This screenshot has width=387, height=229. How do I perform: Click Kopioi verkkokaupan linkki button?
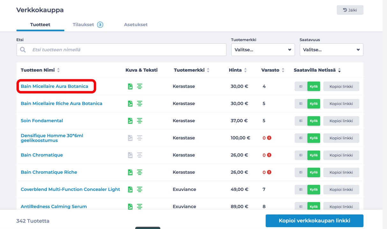[x=314, y=220]
